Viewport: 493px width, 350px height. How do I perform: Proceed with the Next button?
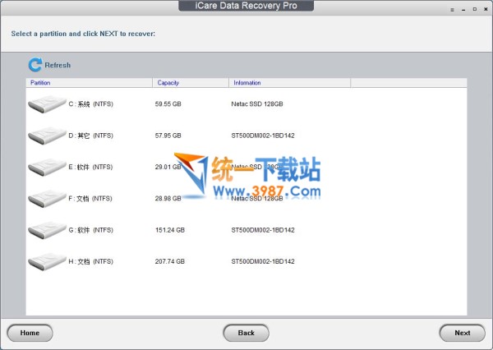(462, 333)
